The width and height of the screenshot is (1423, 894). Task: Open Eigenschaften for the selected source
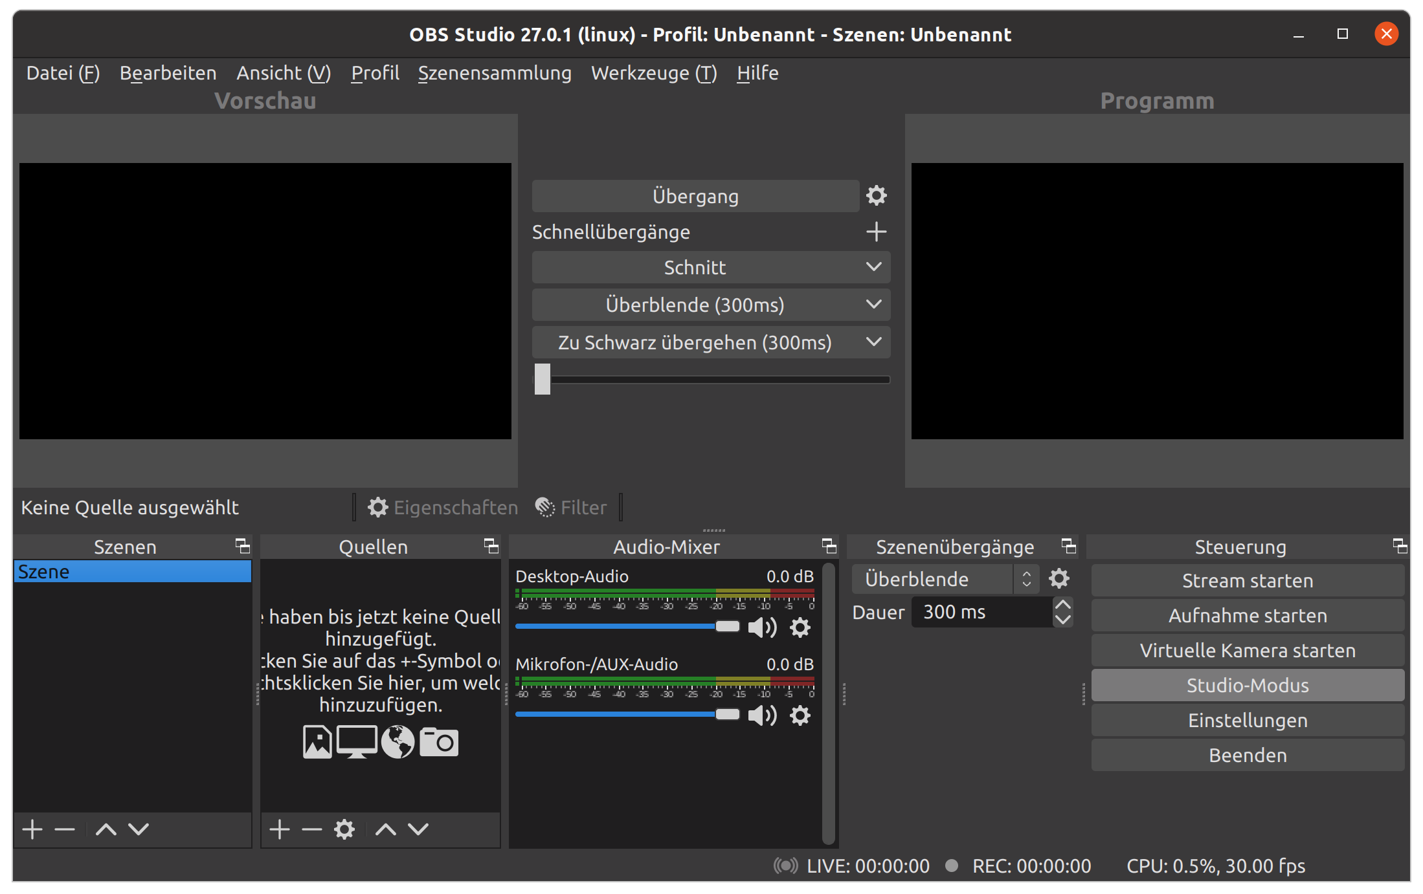tap(443, 507)
